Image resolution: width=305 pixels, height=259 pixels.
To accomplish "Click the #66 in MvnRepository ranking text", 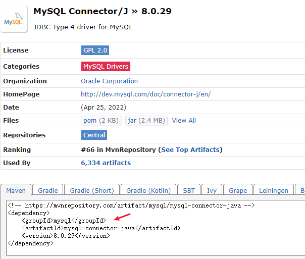I will 119,150.
